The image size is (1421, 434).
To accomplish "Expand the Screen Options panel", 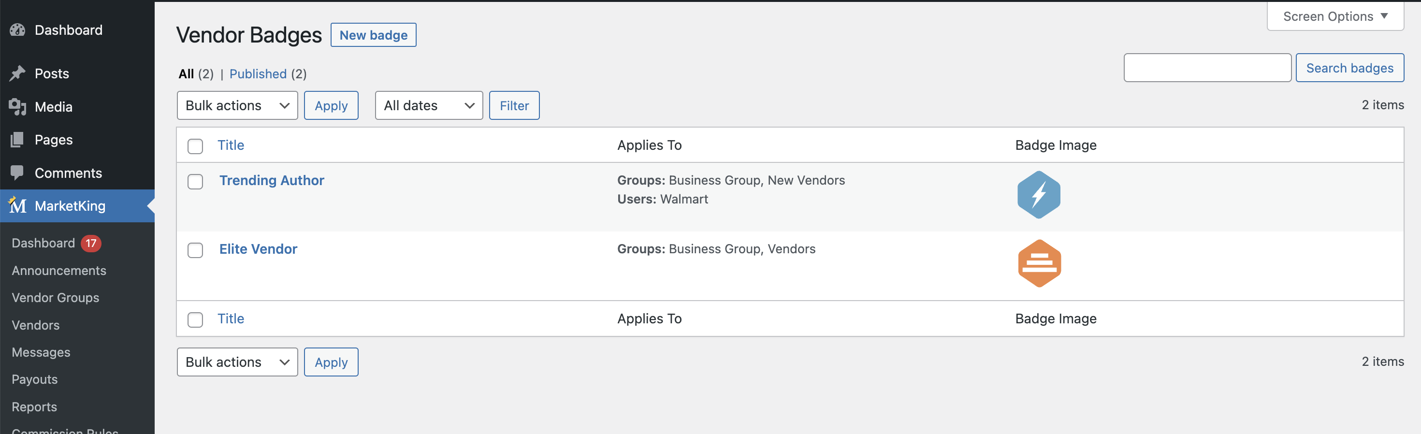I will 1334,16.
